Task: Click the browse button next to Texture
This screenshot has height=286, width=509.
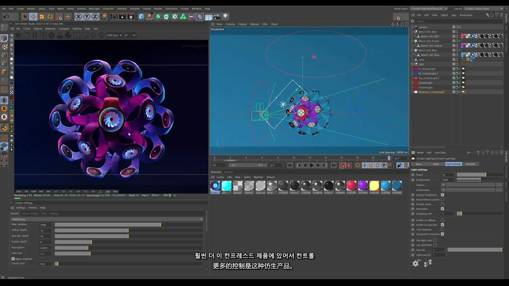Action: (x=499, y=185)
